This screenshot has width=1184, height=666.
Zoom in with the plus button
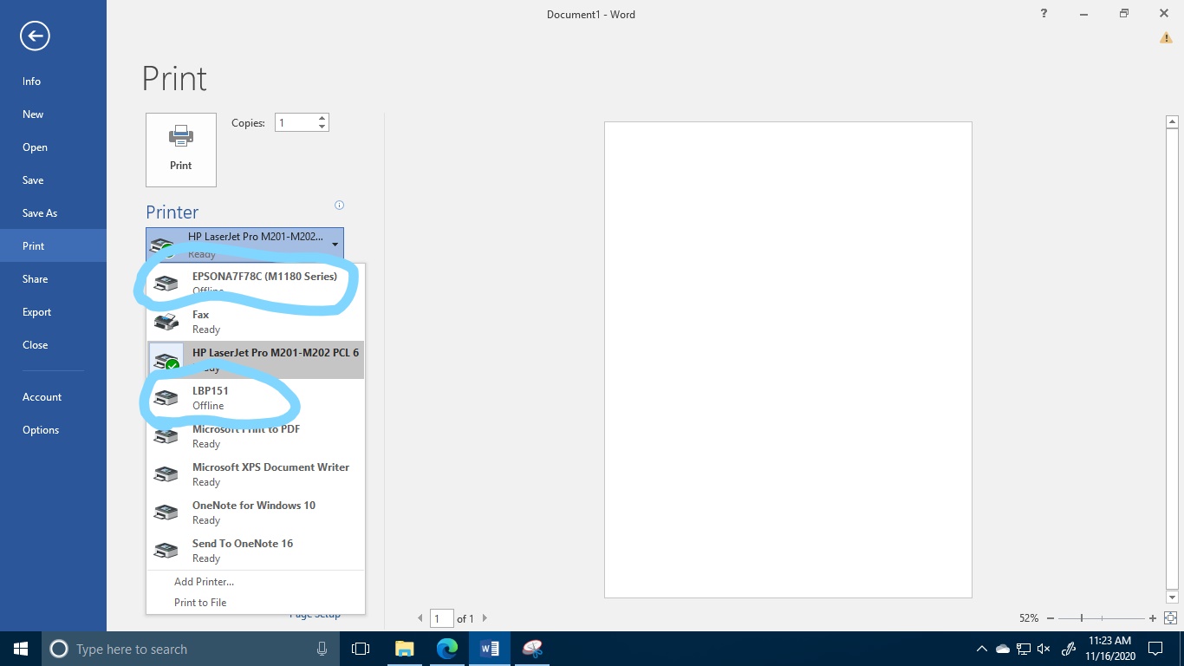tap(1153, 618)
